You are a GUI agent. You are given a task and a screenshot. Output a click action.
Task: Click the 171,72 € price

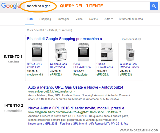pos(79,71)
